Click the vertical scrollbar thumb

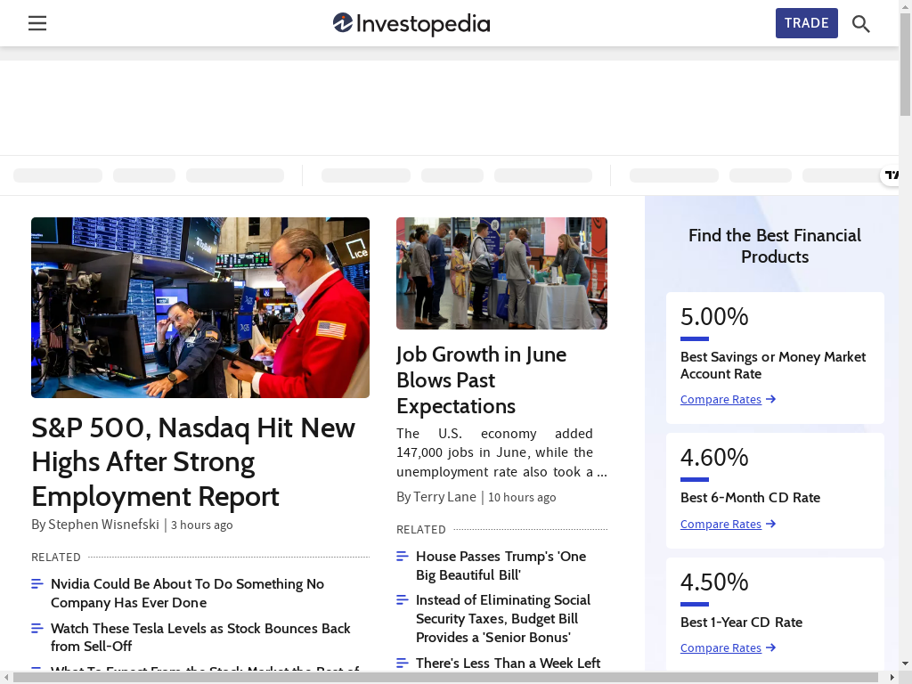click(x=905, y=64)
